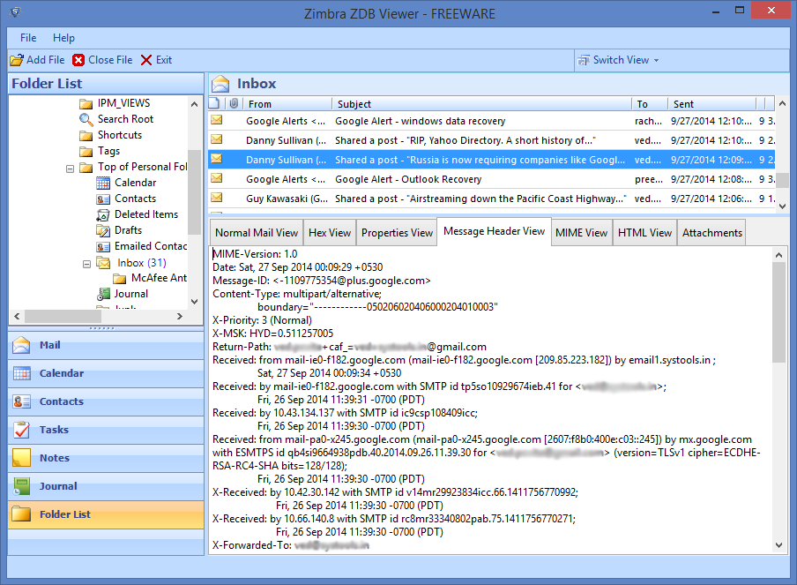797x585 pixels.
Task: Click the folder list horizontal scrollbar thumb
Action: click(x=63, y=317)
